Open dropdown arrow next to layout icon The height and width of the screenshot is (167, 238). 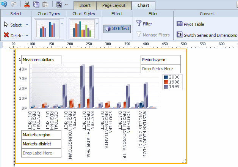tap(66, 5)
